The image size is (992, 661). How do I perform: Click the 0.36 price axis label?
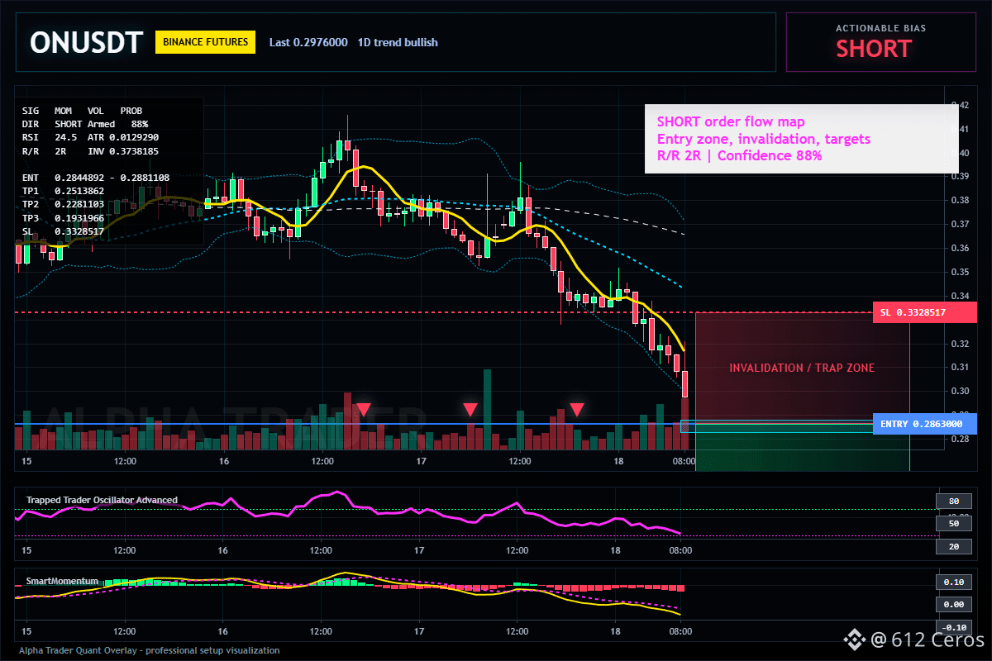[x=960, y=248]
